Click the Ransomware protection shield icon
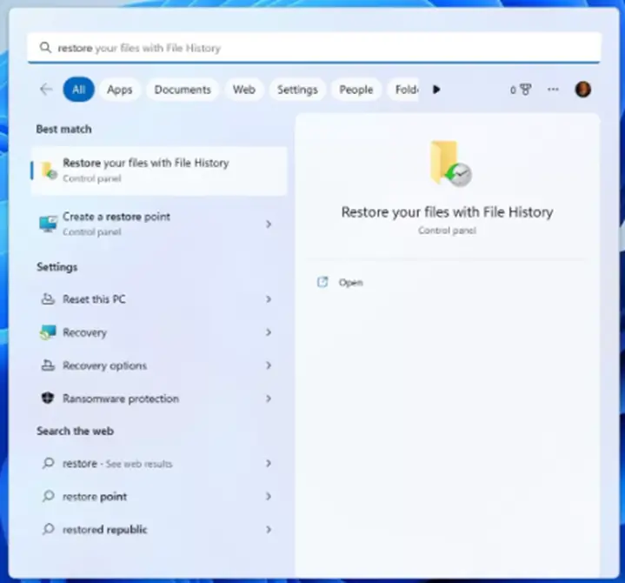 tap(48, 398)
